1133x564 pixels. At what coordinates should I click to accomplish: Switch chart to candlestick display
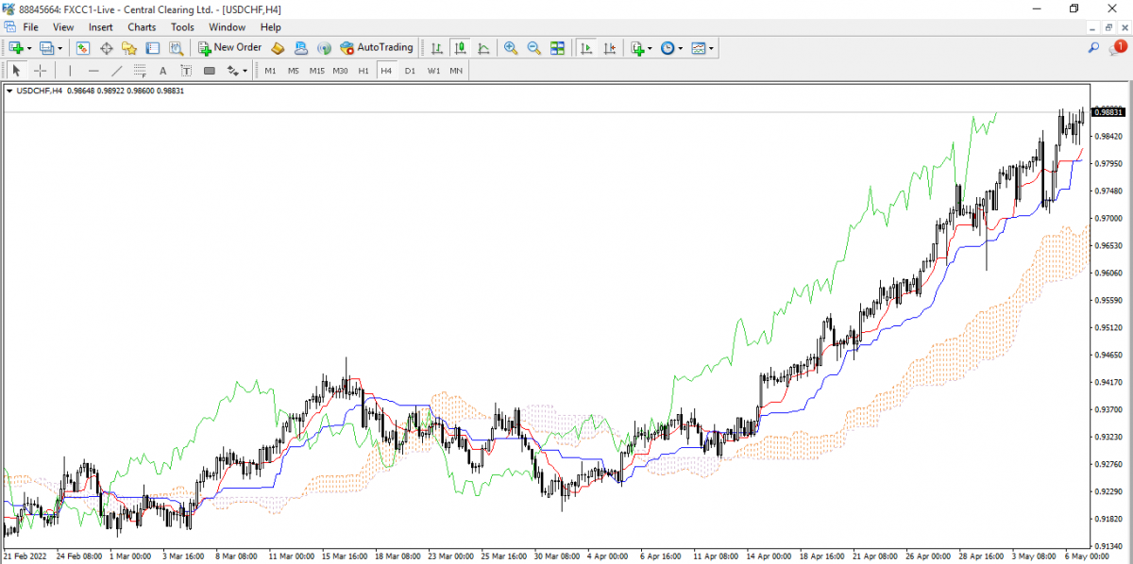pos(461,48)
